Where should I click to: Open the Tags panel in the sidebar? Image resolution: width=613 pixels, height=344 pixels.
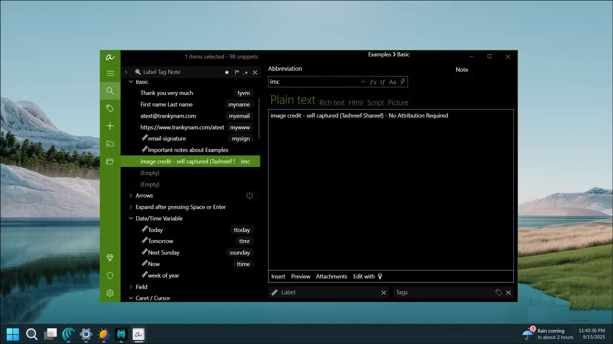point(110,108)
